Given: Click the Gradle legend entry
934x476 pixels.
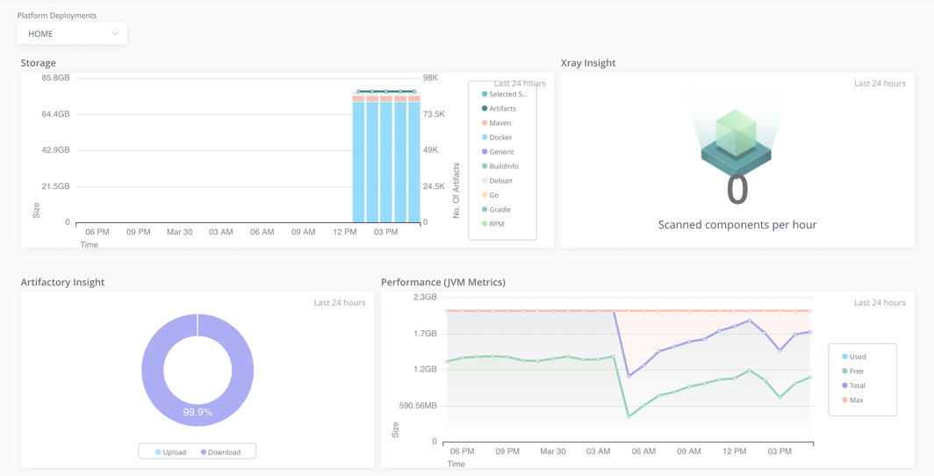Looking at the screenshot, I should click(x=499, y=210).
